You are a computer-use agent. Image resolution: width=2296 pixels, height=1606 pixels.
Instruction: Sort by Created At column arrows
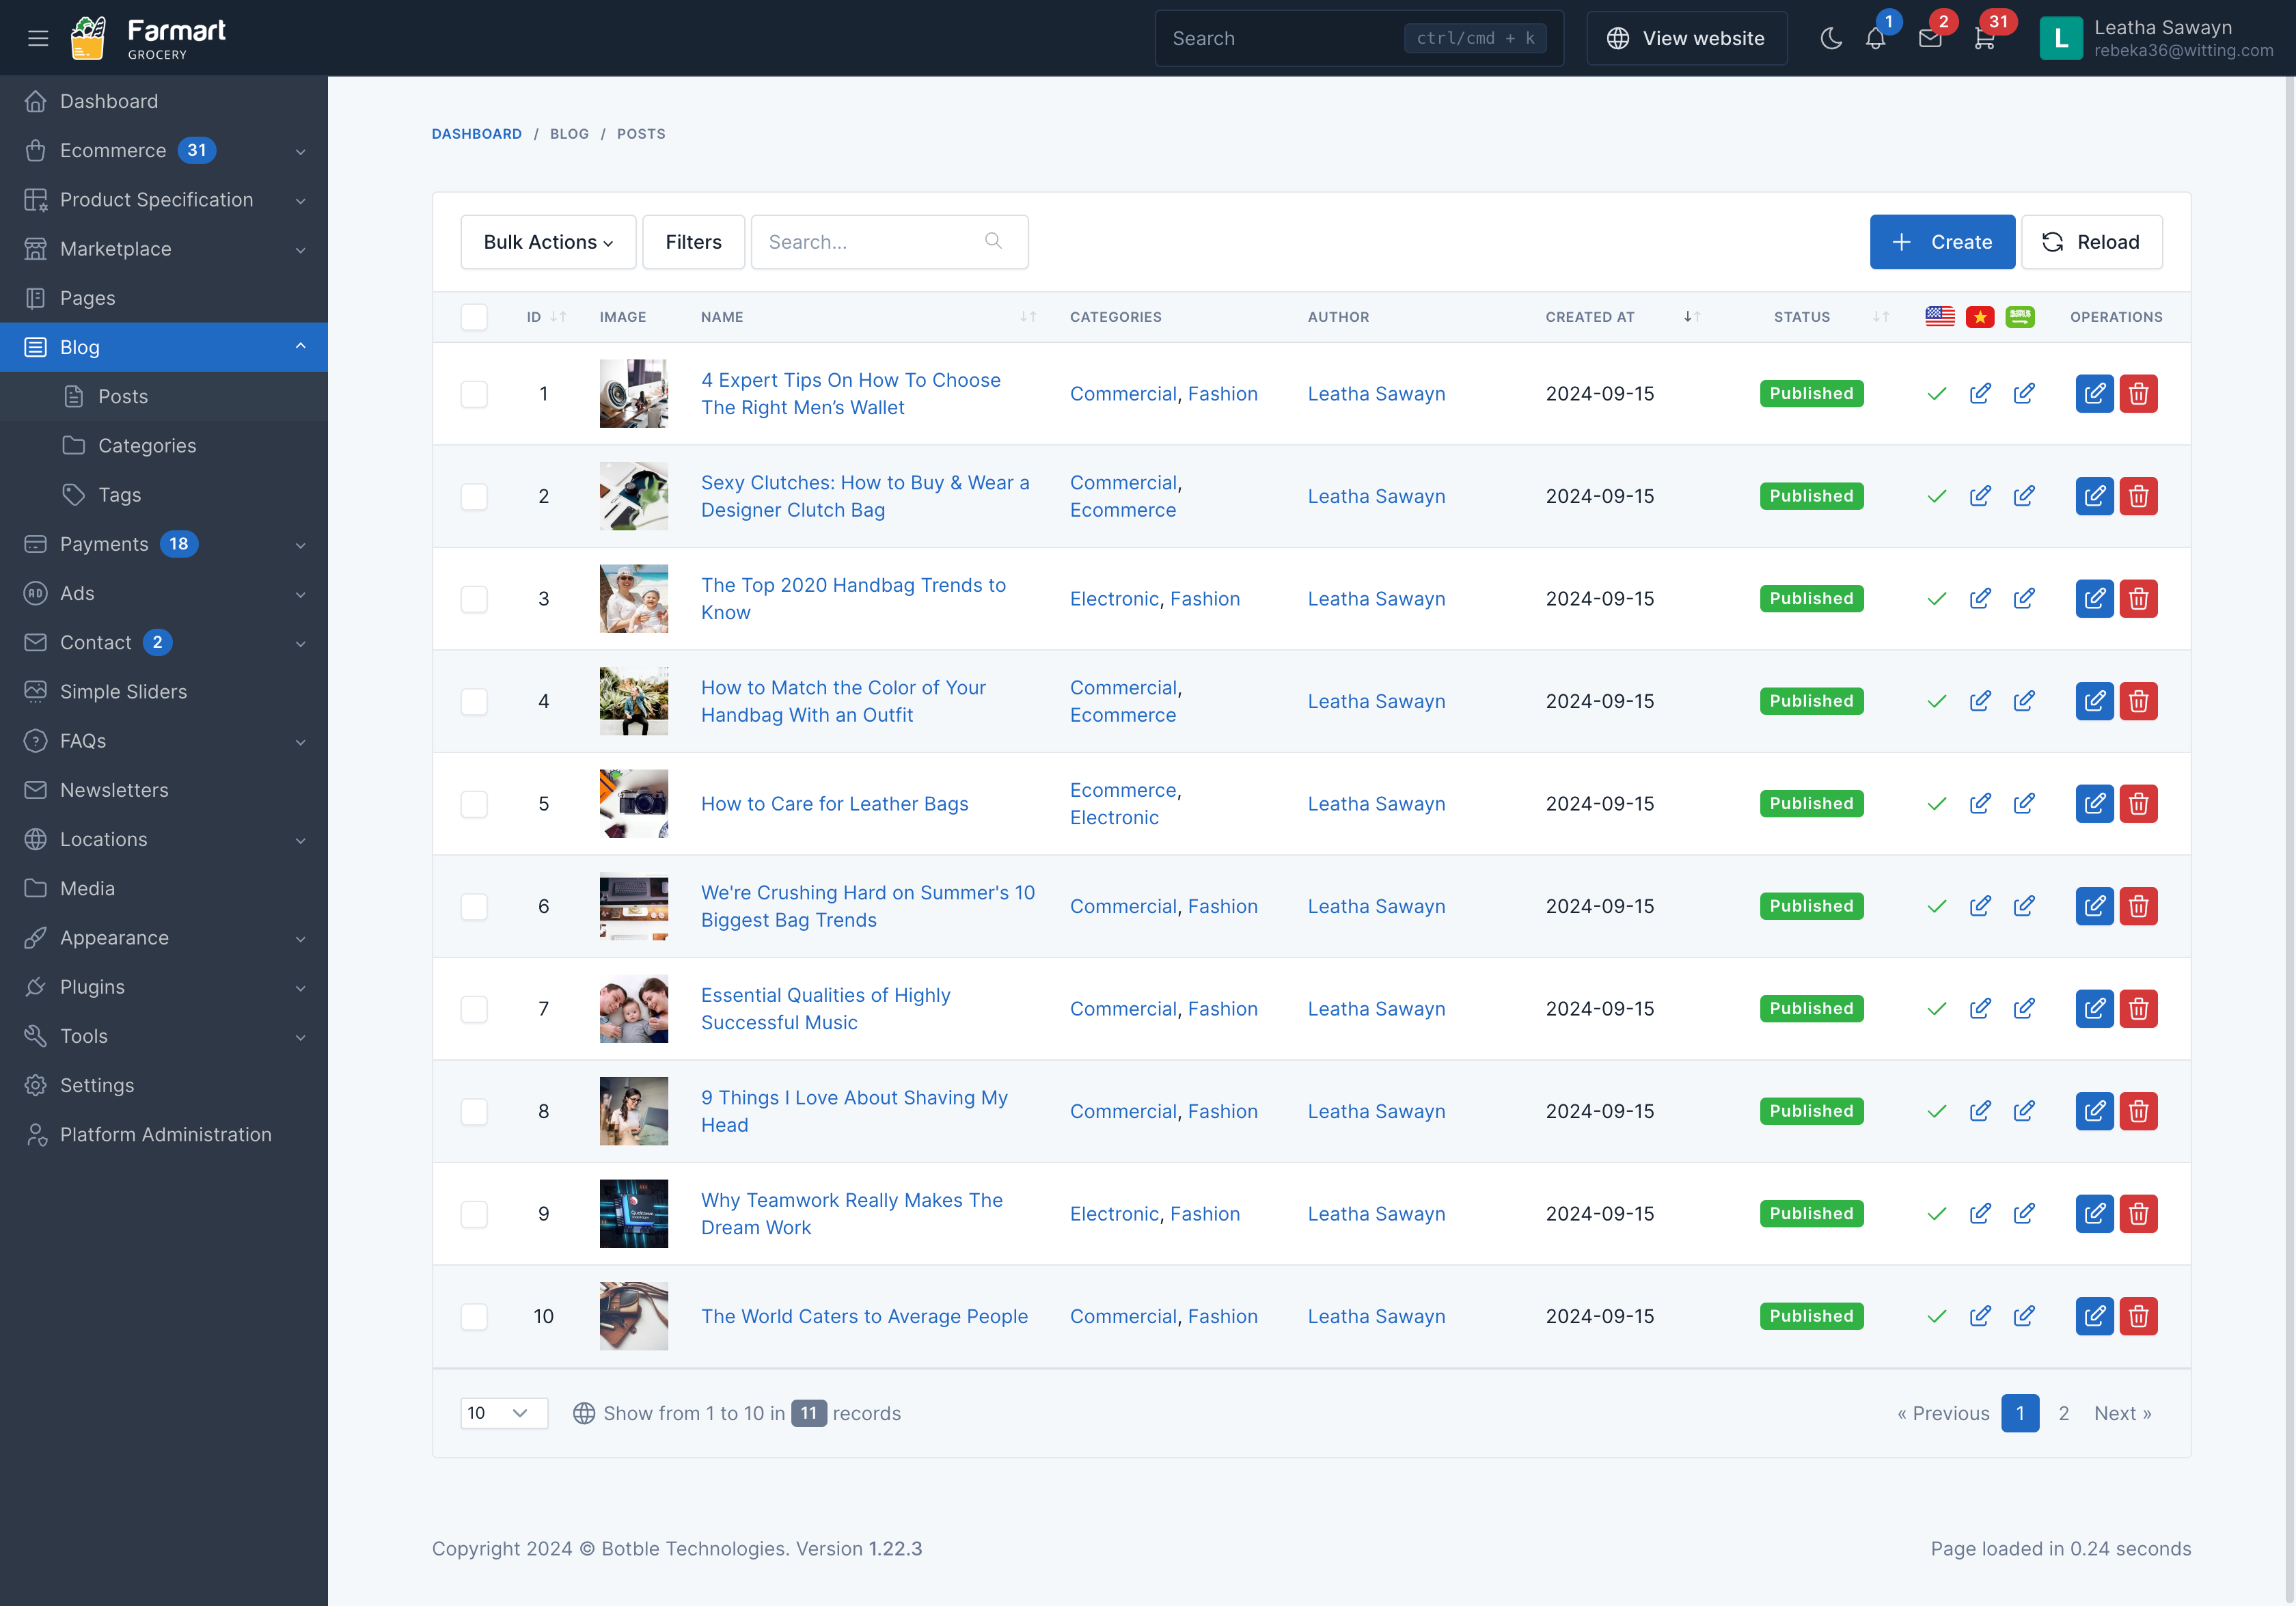1691,317
